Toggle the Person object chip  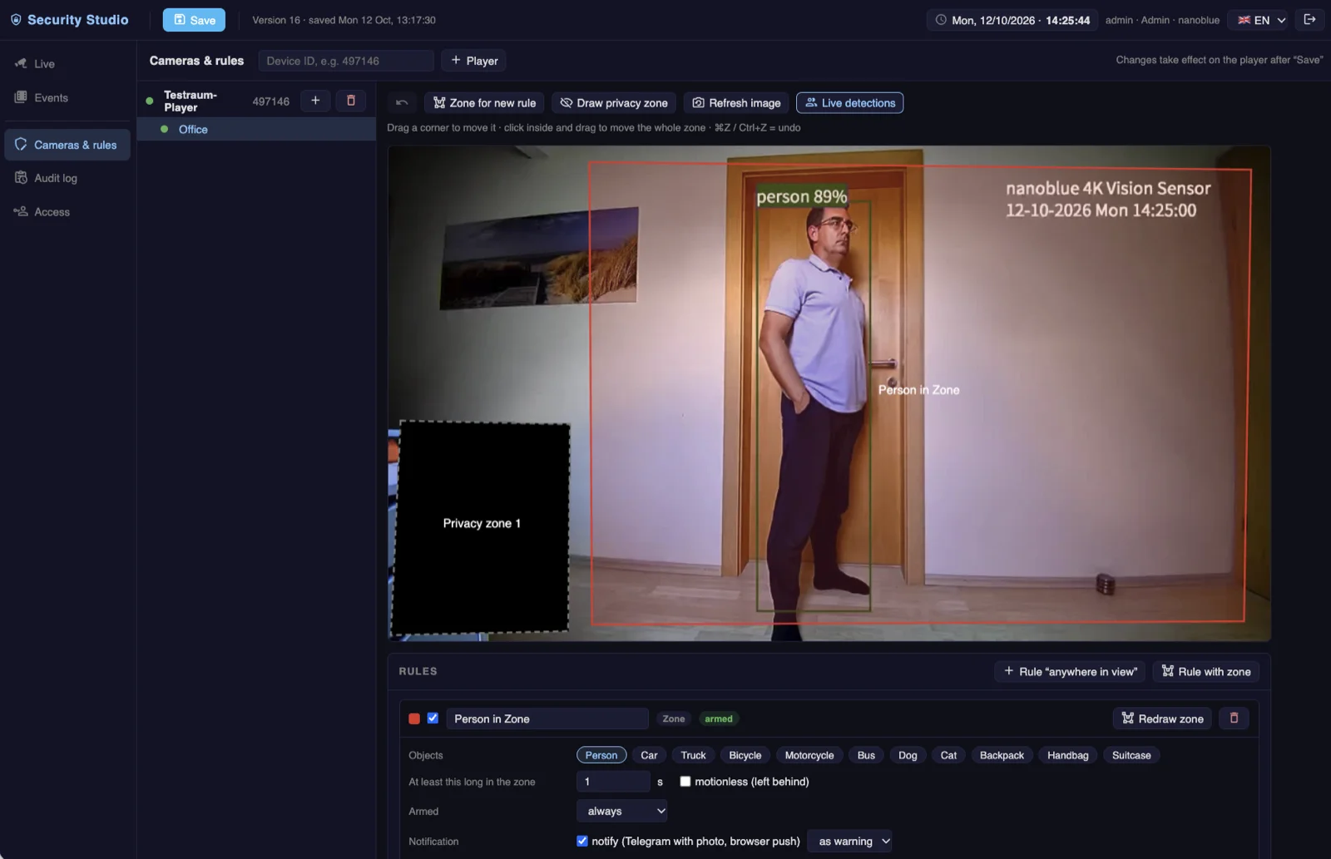601,755
